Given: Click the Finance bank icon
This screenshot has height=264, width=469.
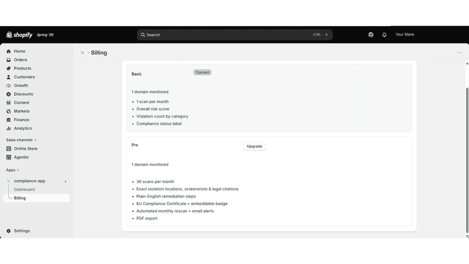Looking at the screenshot, I should click(x=8, y=120).
